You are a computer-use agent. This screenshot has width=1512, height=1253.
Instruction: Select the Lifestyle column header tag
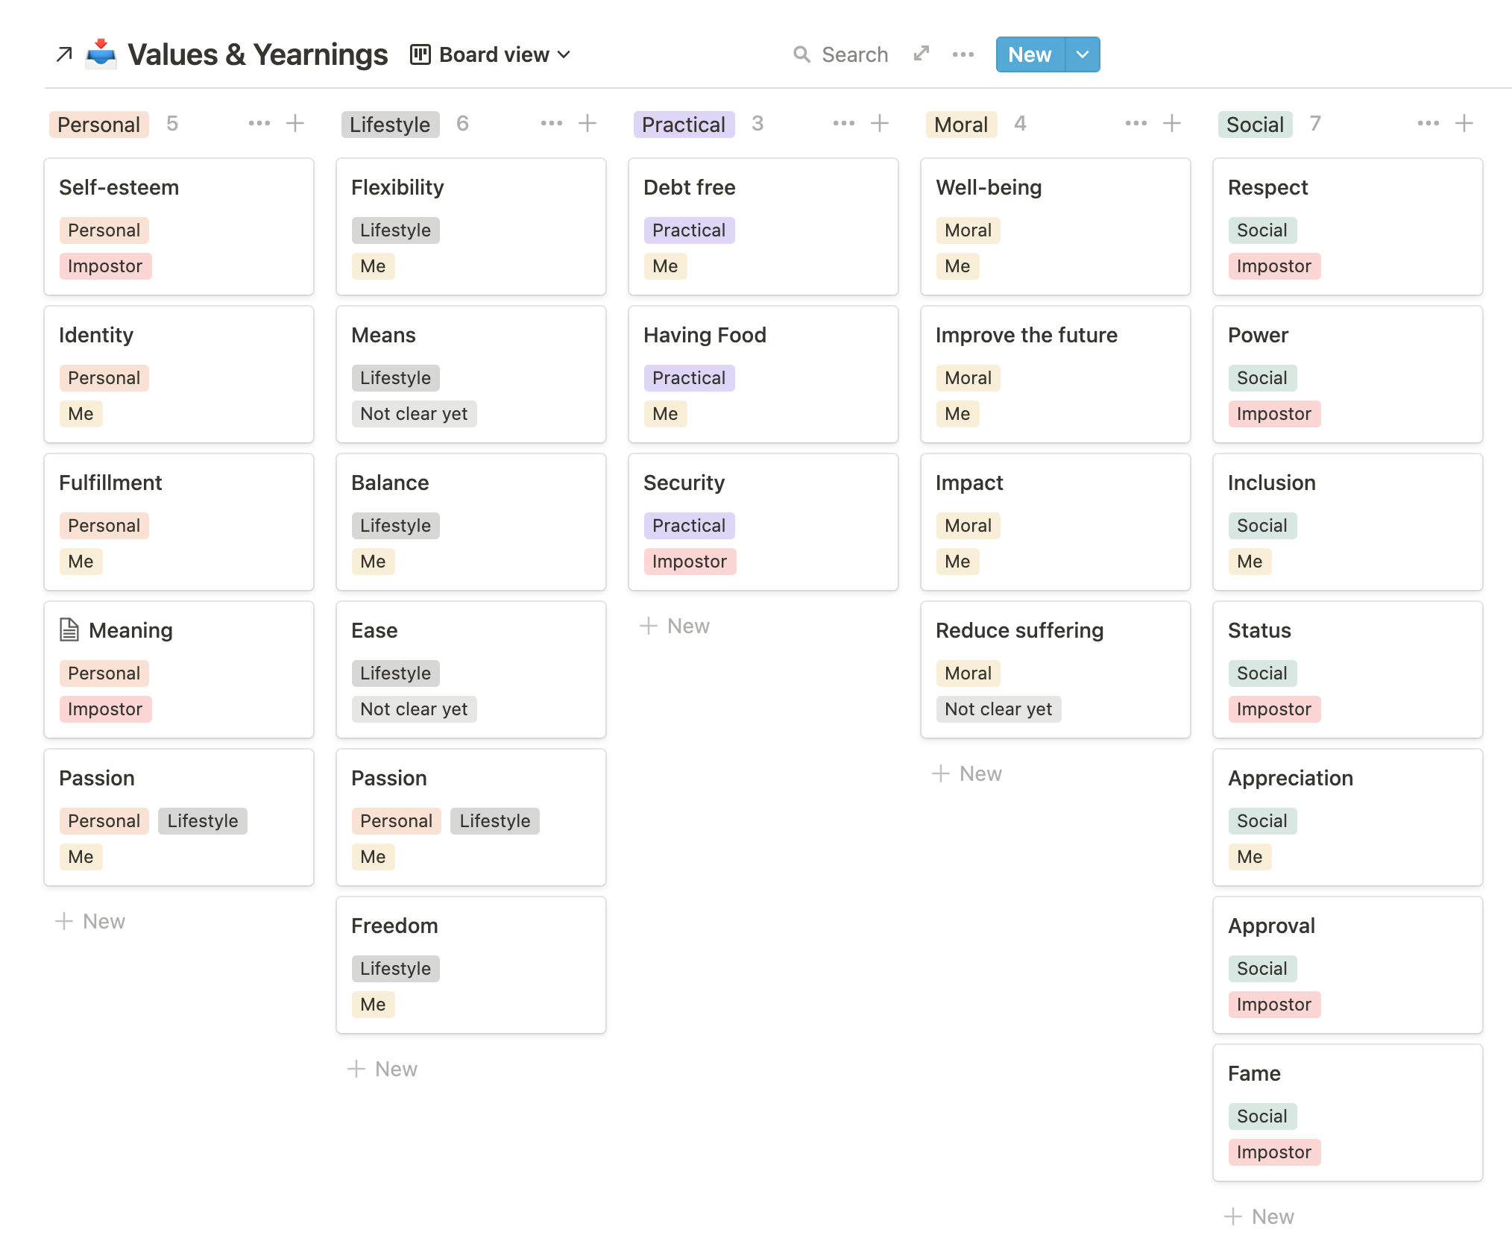(390, 125)
